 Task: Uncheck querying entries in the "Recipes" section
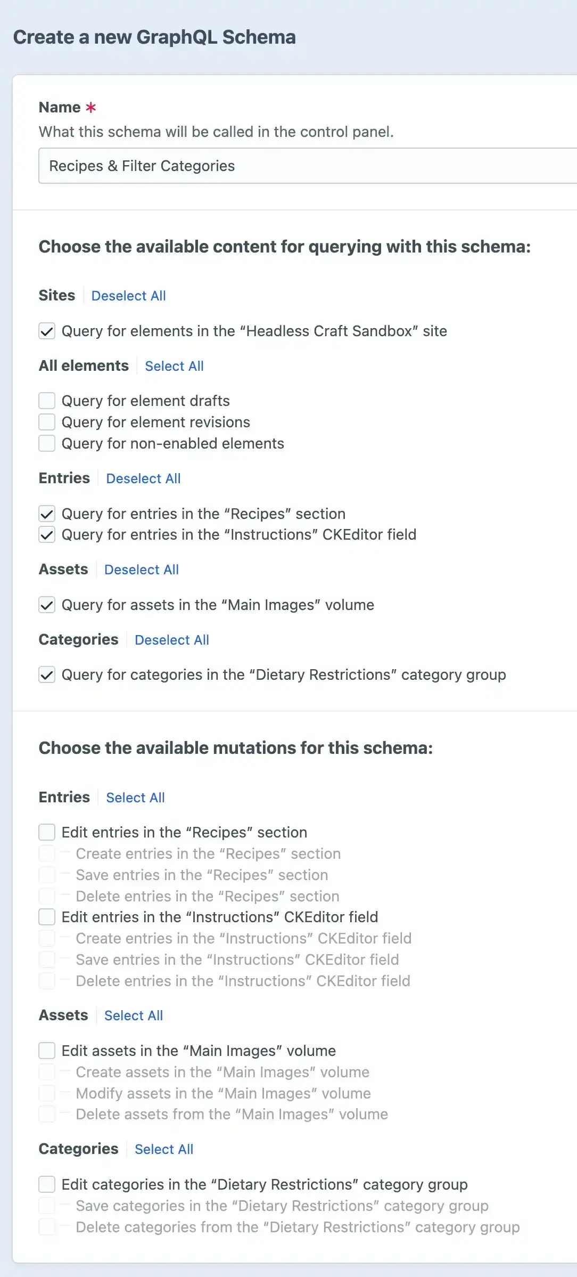pyautogui.click(x=47, y=514)
